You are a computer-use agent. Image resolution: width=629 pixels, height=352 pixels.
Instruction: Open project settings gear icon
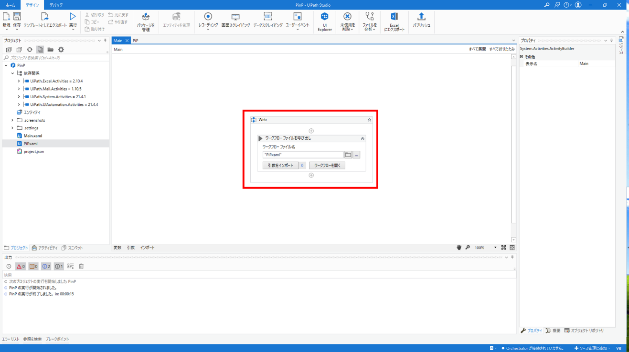[61, 50]
